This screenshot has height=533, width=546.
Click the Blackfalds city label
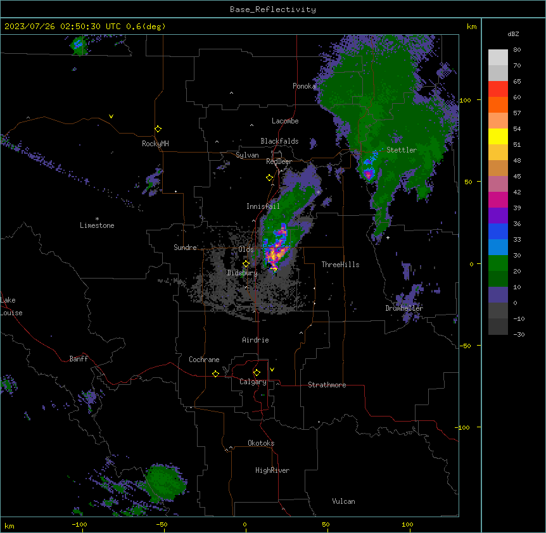[279, 141]
